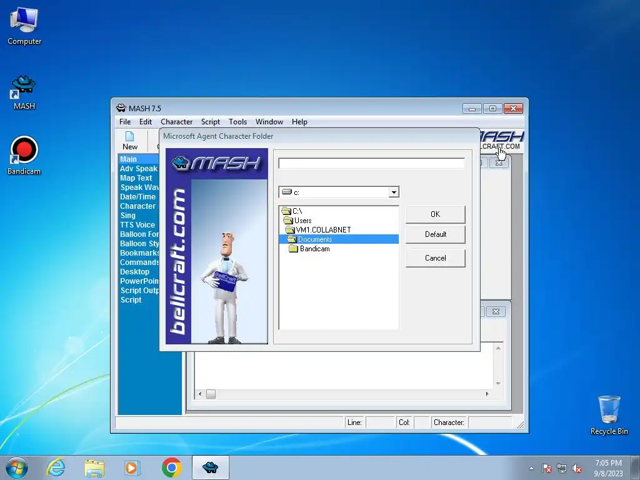This screenshot has height=480, width=640.
Task: Show hidden tray icons arrow
Action: (531, 469)
